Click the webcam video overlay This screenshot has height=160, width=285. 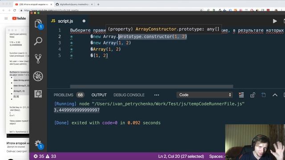tap(255, 142)
